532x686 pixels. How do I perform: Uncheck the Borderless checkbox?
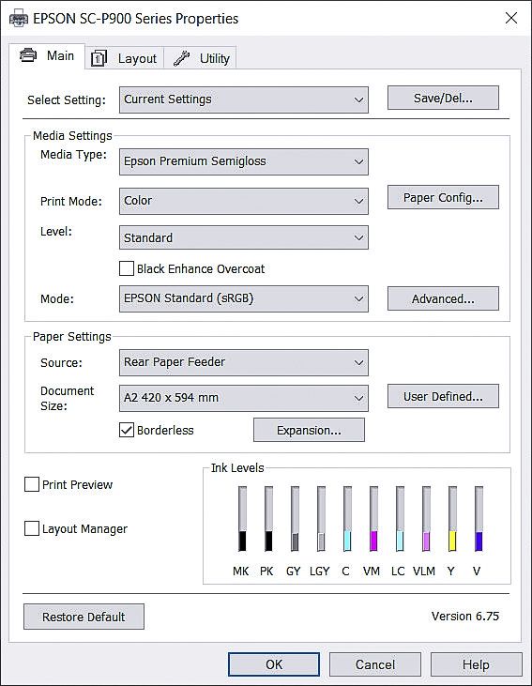127,430
